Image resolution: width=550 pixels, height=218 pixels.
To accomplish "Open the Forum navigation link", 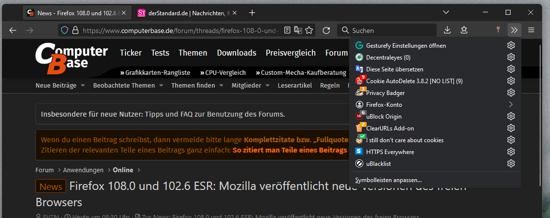I will point(336,53).
